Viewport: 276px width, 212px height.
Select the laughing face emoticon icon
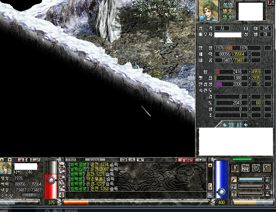(x=62, y=165)
